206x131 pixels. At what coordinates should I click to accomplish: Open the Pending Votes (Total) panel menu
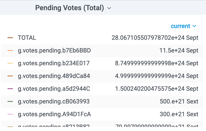(70, 8)
